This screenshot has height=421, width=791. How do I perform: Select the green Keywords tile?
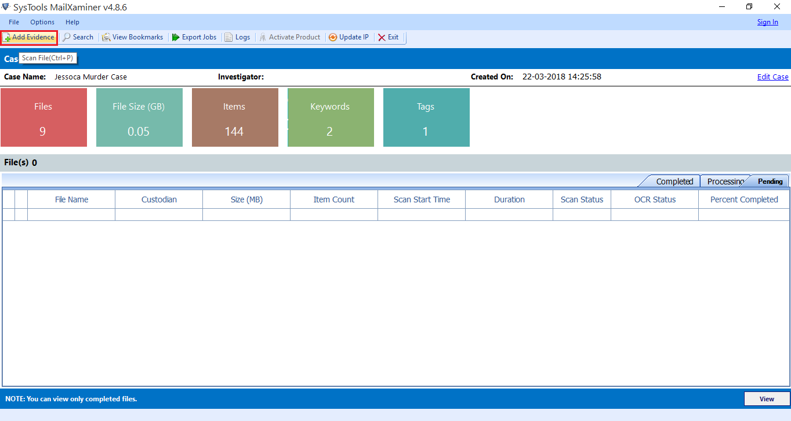pos(331,117)
